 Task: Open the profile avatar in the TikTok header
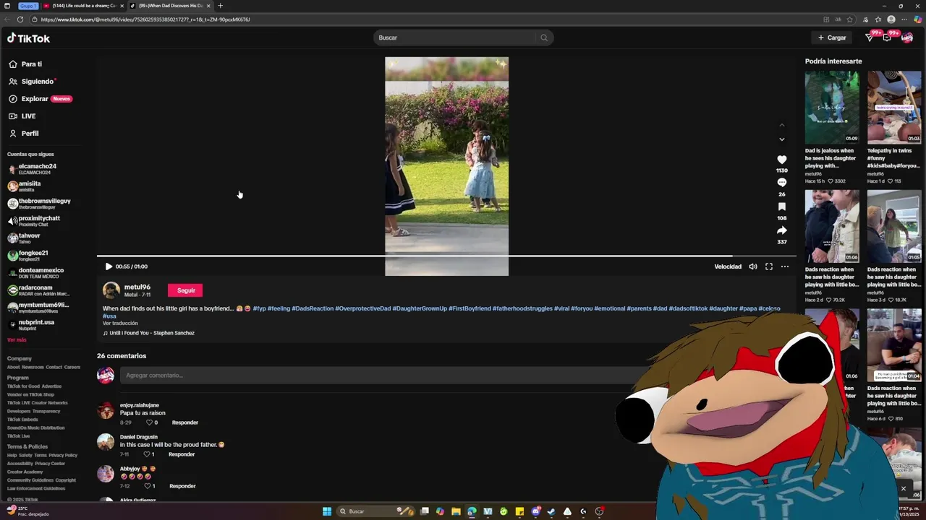point(907,38)
